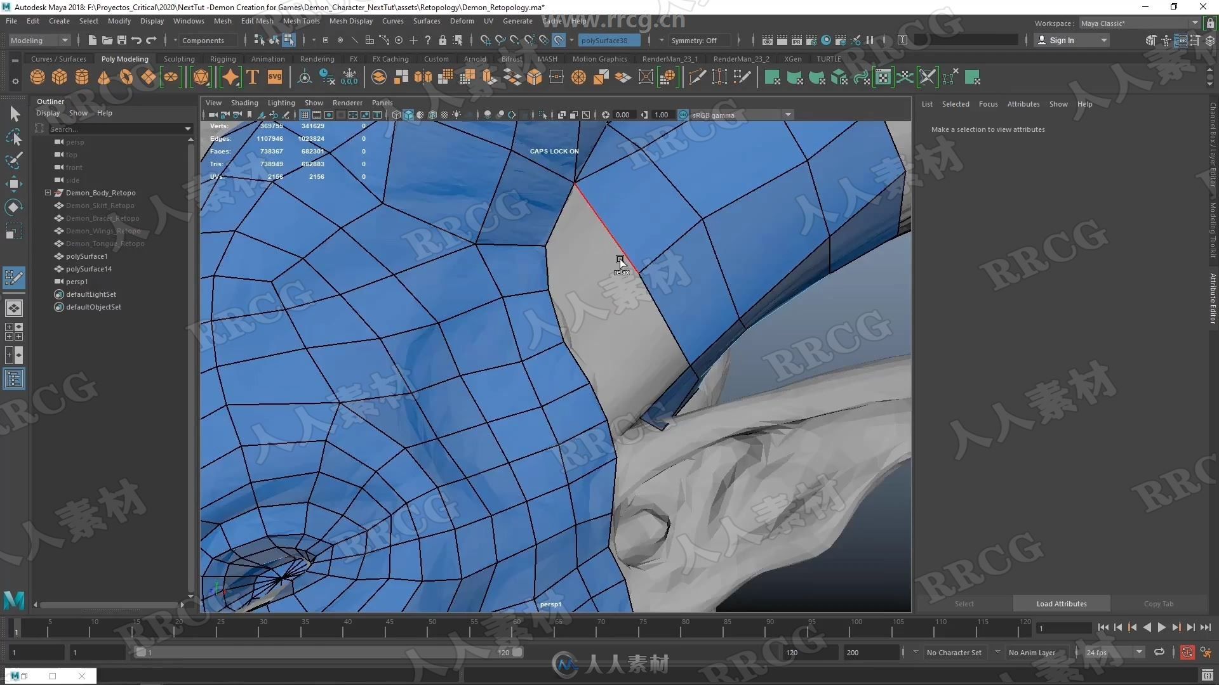Image resolution: width=1219 pixels, height=685 pixels.
Task: Expand the Demon_Body_Retopo tree item
Action: 48,192
